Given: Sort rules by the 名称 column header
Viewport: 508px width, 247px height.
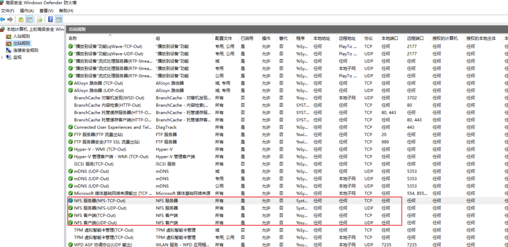Looking at the screenshot, I should [73, 38].
